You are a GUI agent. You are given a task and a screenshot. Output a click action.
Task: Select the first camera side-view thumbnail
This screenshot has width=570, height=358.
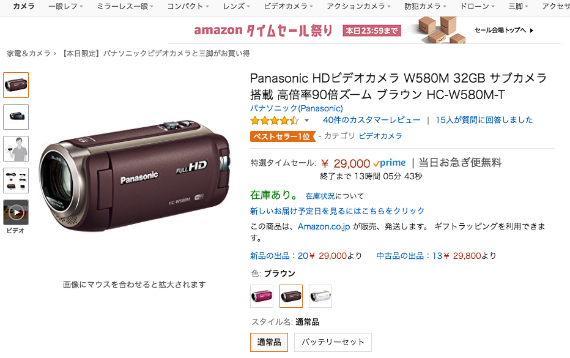[x=16, y=85]
